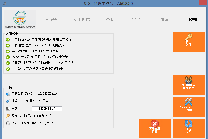Screen dimensions: 208x139
Task: Open the 閘道 tab
Action: (165, 20)
